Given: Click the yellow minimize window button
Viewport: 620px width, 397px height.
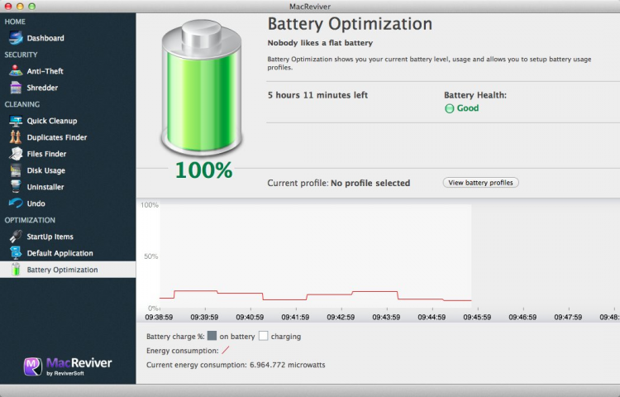Looking at the screenshot, I should click(20, 7).
